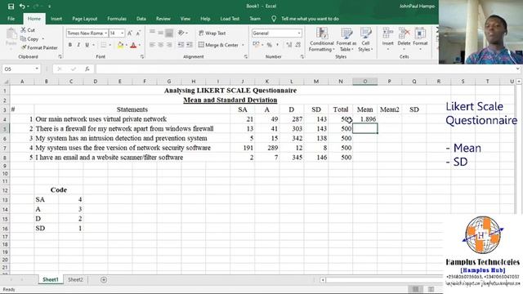Image resolution: width=523 pixels, height=294 pixels.
Task: Activate the Format Painter brush
Action: 24,47
